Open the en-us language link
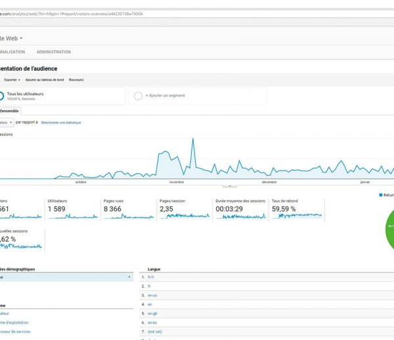 (x=152, y=295)
